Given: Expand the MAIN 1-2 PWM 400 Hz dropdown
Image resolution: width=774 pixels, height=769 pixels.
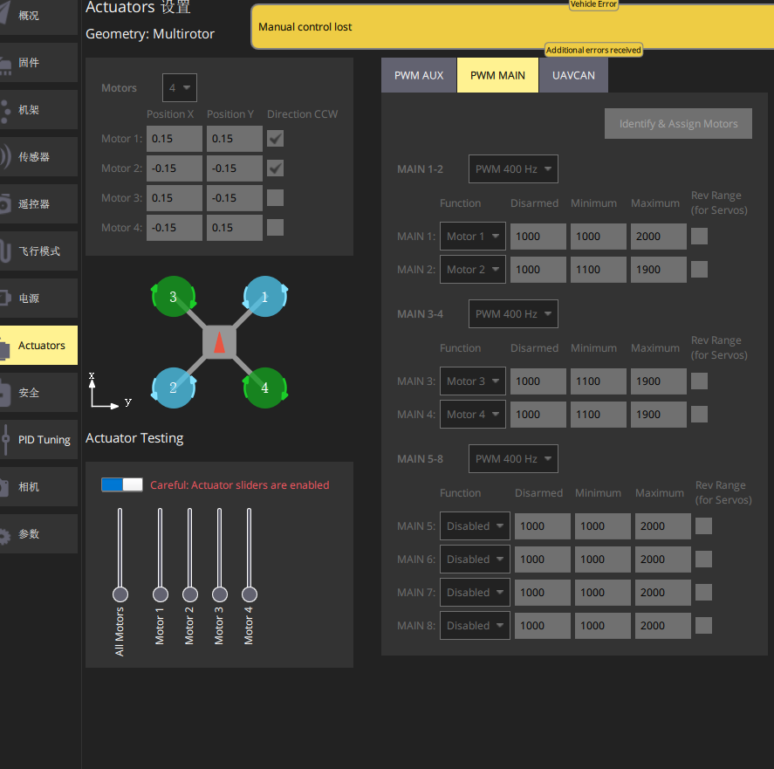Looking at the screenshot, I should coord(513,169).
